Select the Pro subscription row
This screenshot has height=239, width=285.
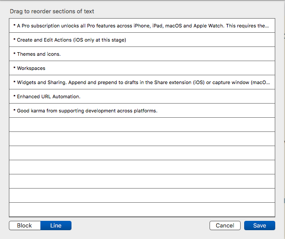[142, 26]
